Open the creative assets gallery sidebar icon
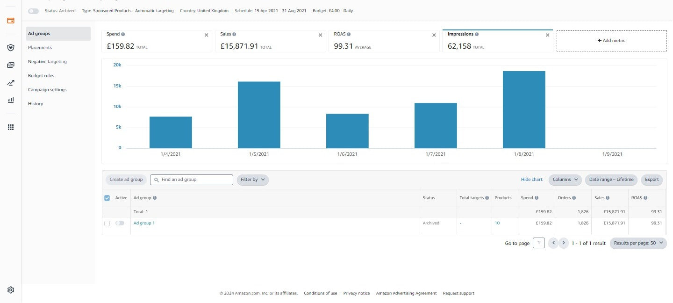Screen dimensions: 673x303 click(10, 65)
